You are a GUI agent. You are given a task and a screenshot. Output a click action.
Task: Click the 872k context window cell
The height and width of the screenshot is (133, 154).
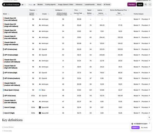[x=33, y=96]
